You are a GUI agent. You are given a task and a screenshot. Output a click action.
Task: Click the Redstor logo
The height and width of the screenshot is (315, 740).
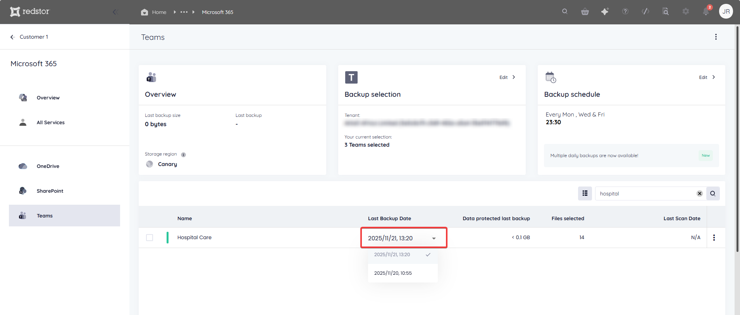[30, 12]
